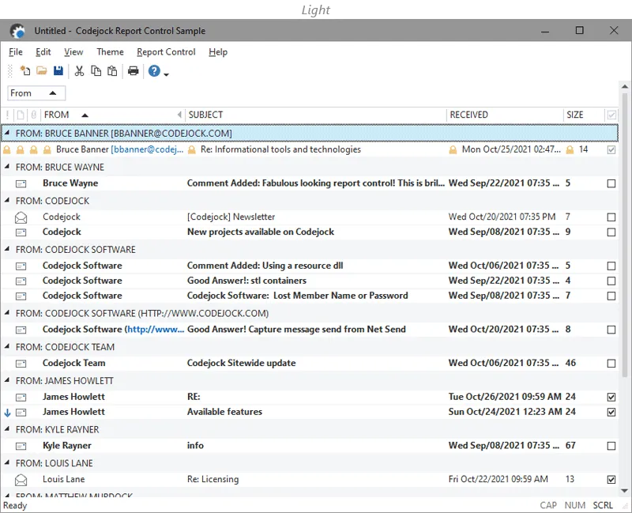Collapse the FROM: CODEJOCK SOFTWARE group
The image size is (632, 513).
(x=7, y=249)
